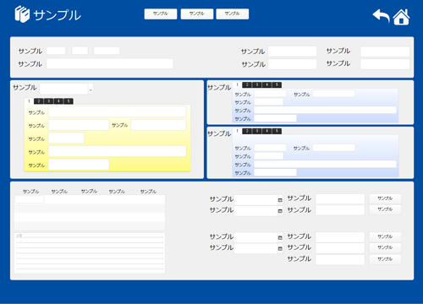This screenshot has width=423, height=304.
Task: Focus the メモ memo text area
Action: (90, 253)
